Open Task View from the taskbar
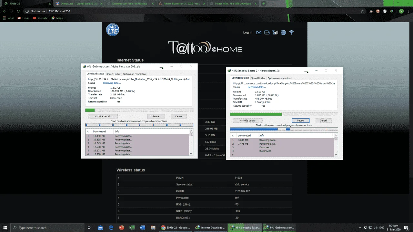 tap(89, 227)
